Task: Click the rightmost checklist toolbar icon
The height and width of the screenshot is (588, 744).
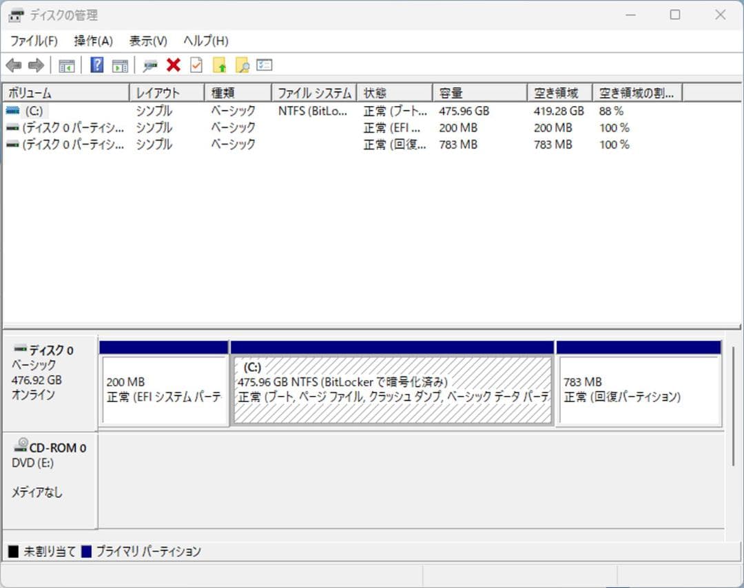Action: [264, 65]
